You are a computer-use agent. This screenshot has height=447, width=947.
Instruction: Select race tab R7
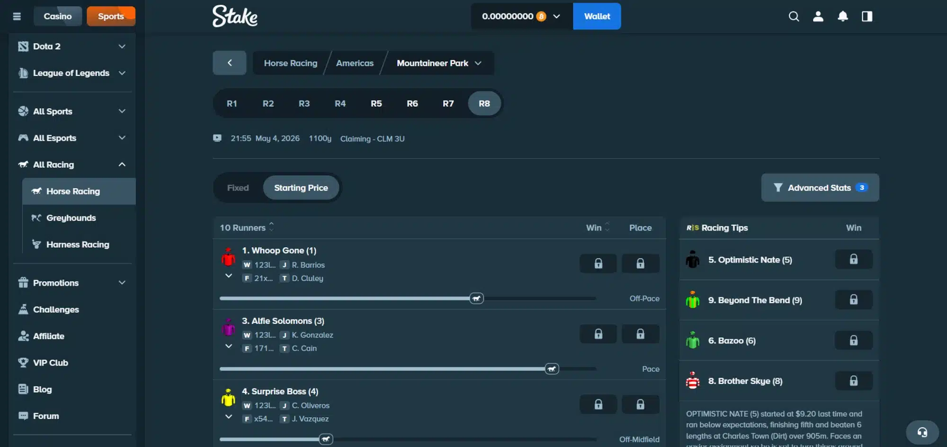(448, 103)
